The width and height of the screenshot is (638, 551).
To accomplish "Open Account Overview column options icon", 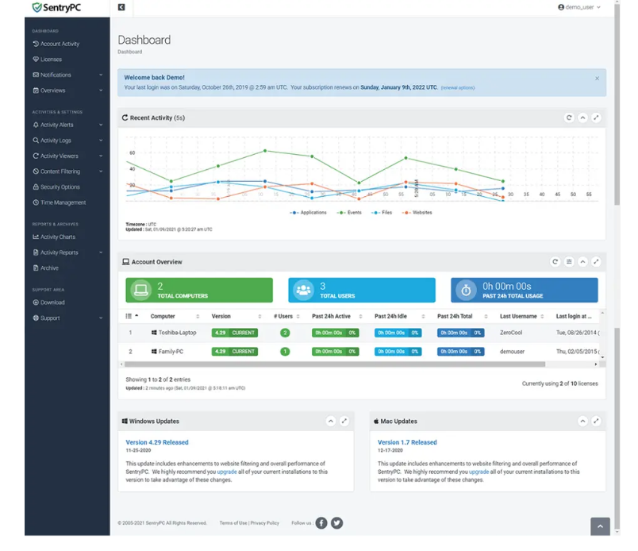I will (x=569, y=261).
